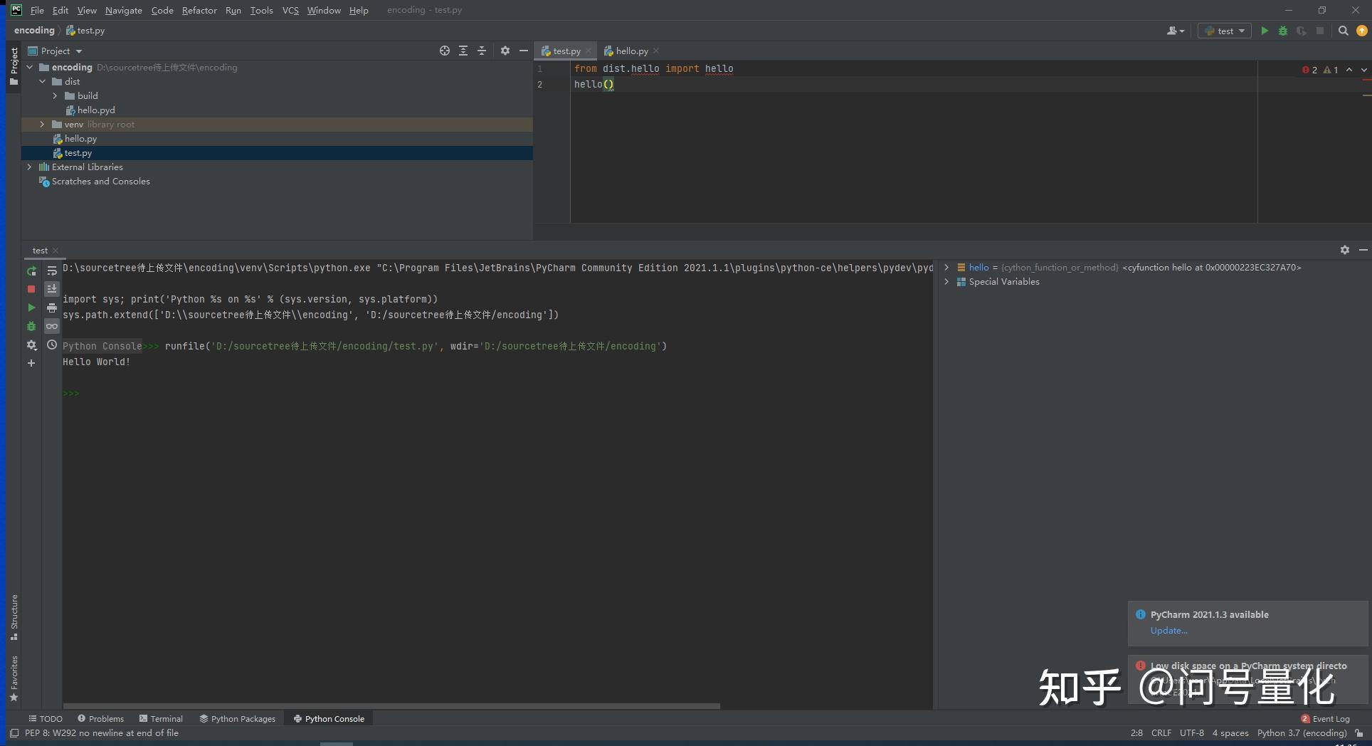Click Update link in PyCharm notification
The image size is (1372, 746).
tap(1168, 631)
